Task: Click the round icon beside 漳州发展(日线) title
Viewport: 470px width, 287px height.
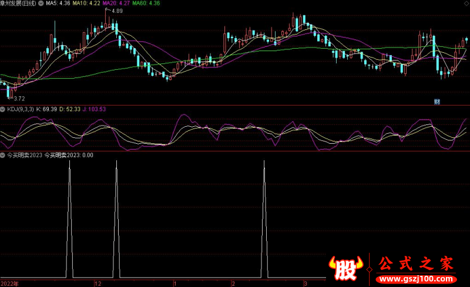Action: tap(48, 4)
